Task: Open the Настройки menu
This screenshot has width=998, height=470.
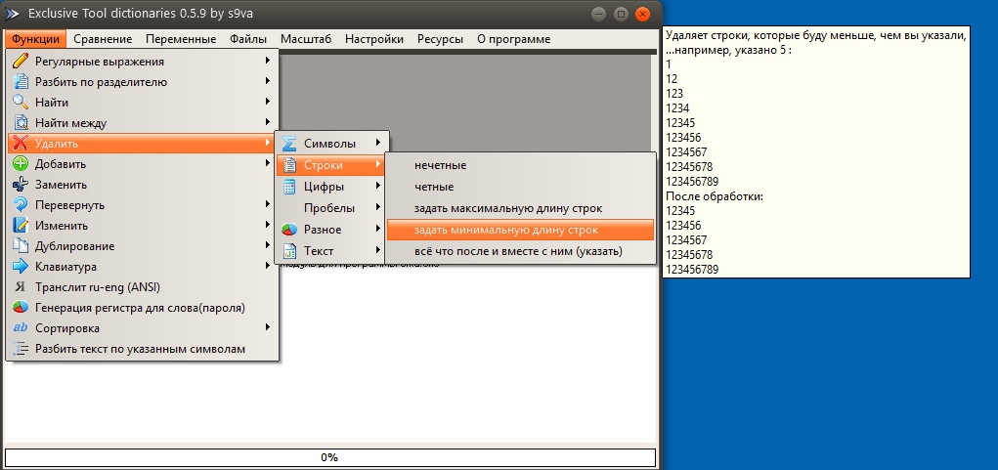Action: point(373,39)
